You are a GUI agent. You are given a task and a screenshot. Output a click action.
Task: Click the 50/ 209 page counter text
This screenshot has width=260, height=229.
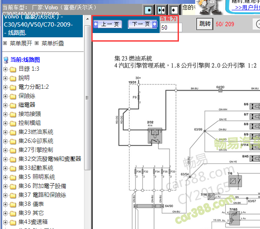225,24
